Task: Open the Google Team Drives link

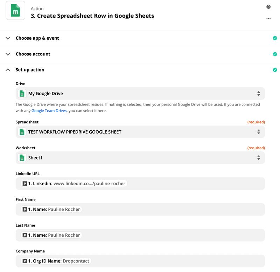Action: coord(49,111)
